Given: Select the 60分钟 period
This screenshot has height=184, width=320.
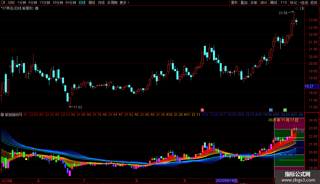Looking at the screenshot, I should pyautogui.click(x=71, y=3).
